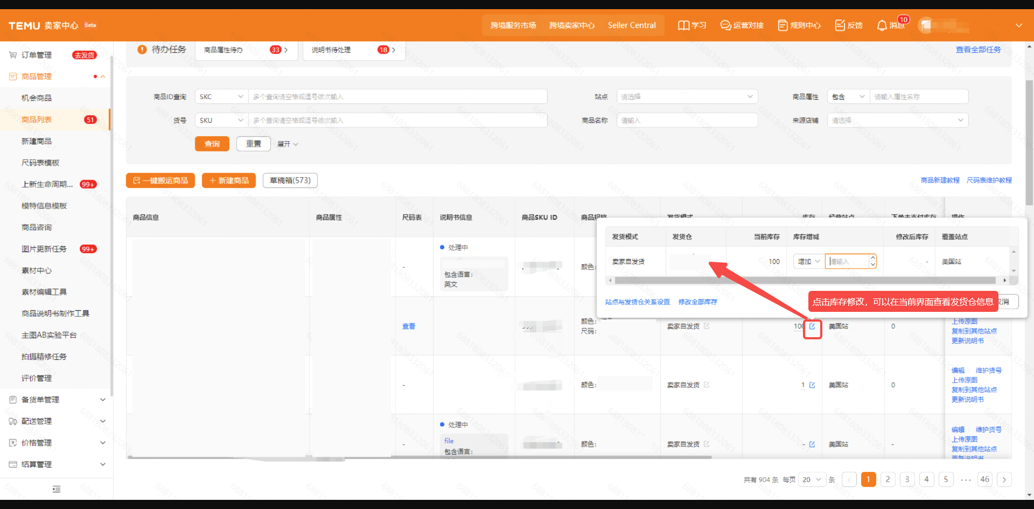The width and height of the screenshot is (1034, 509).
Task: Edit stock for the row showing 100
Action: tap(812, 326)
